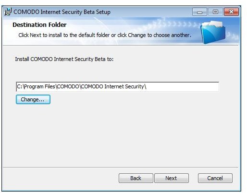
Task: Continue installation with the Next button
Action: pos(172,178)
